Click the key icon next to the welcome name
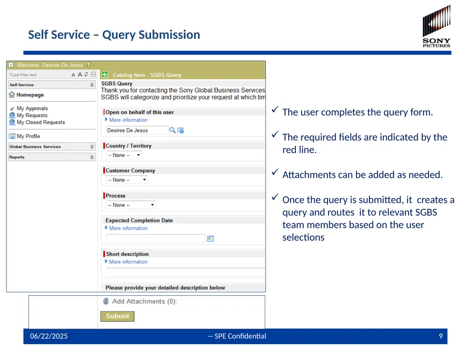 [88, 65]
